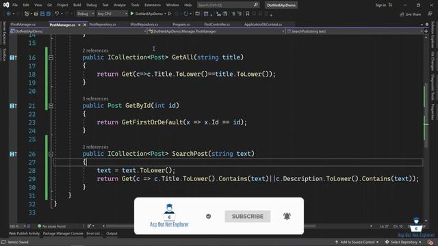Click the Save All toolbar icon
Screen dimensions: 438x246
click(x=49, y=14)
